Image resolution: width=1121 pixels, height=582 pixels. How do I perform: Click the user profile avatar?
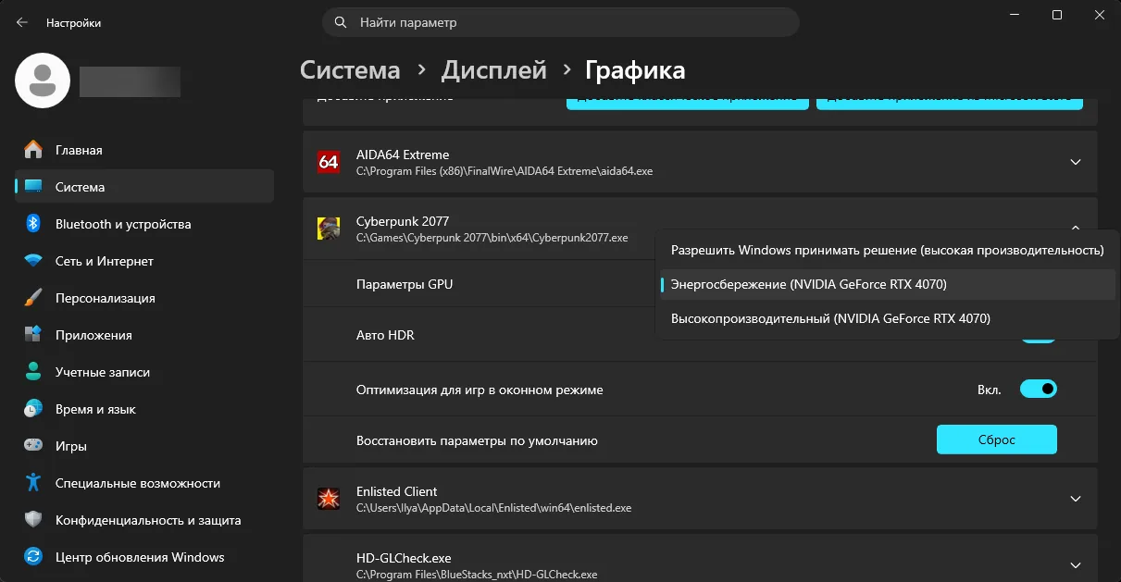point(43,80)
